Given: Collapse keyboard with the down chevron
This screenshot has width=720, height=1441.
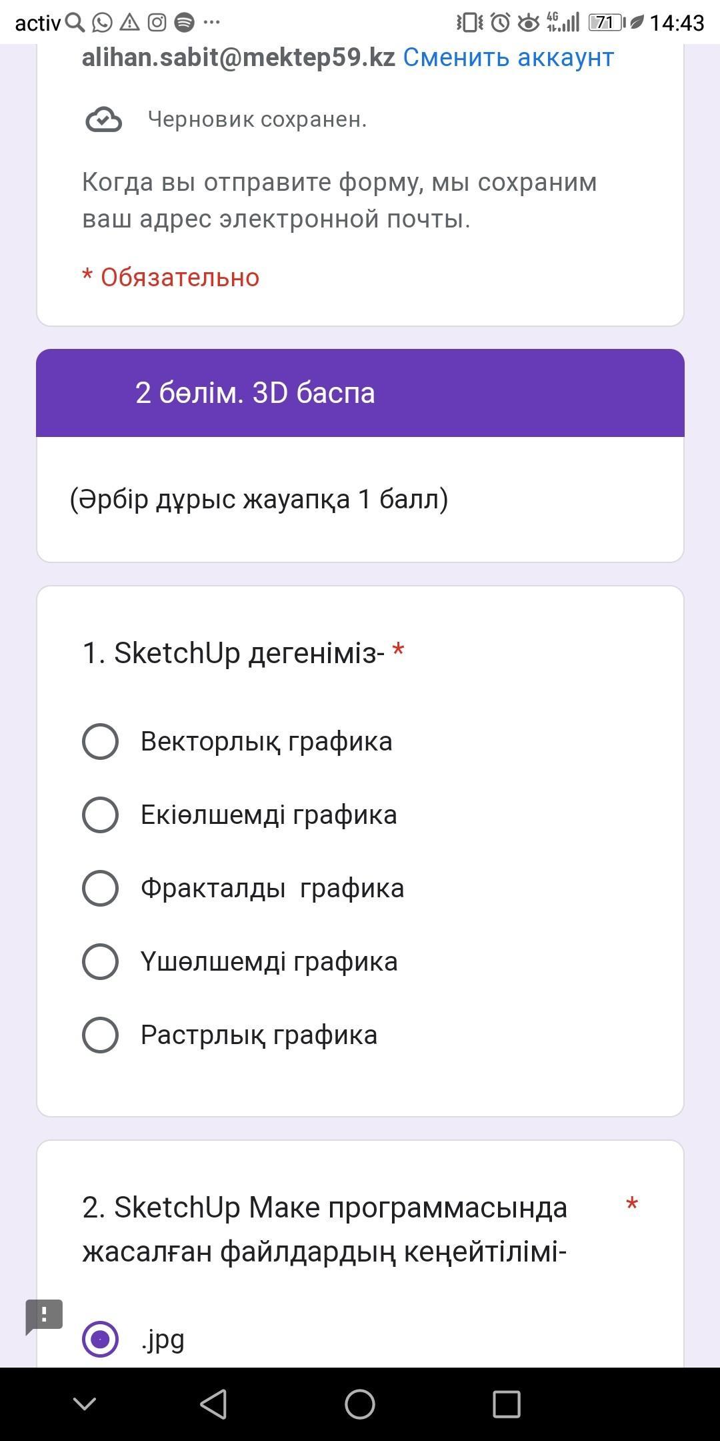Looking at the screenshot, I should coord(85,1404).
